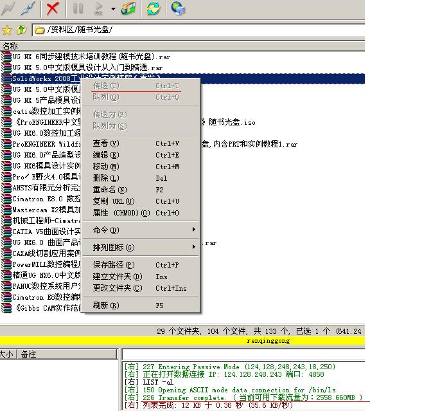Click the 名称 column header
440x411 pixels.
tap(182, 46)
